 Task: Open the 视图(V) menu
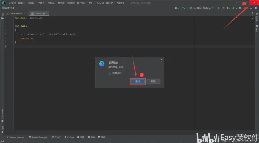tap(31, 3)
